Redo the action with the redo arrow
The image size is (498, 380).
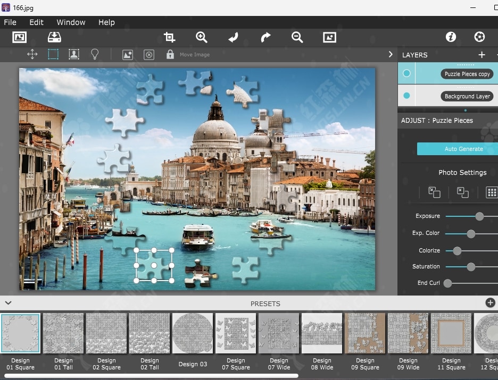[265, 37]
